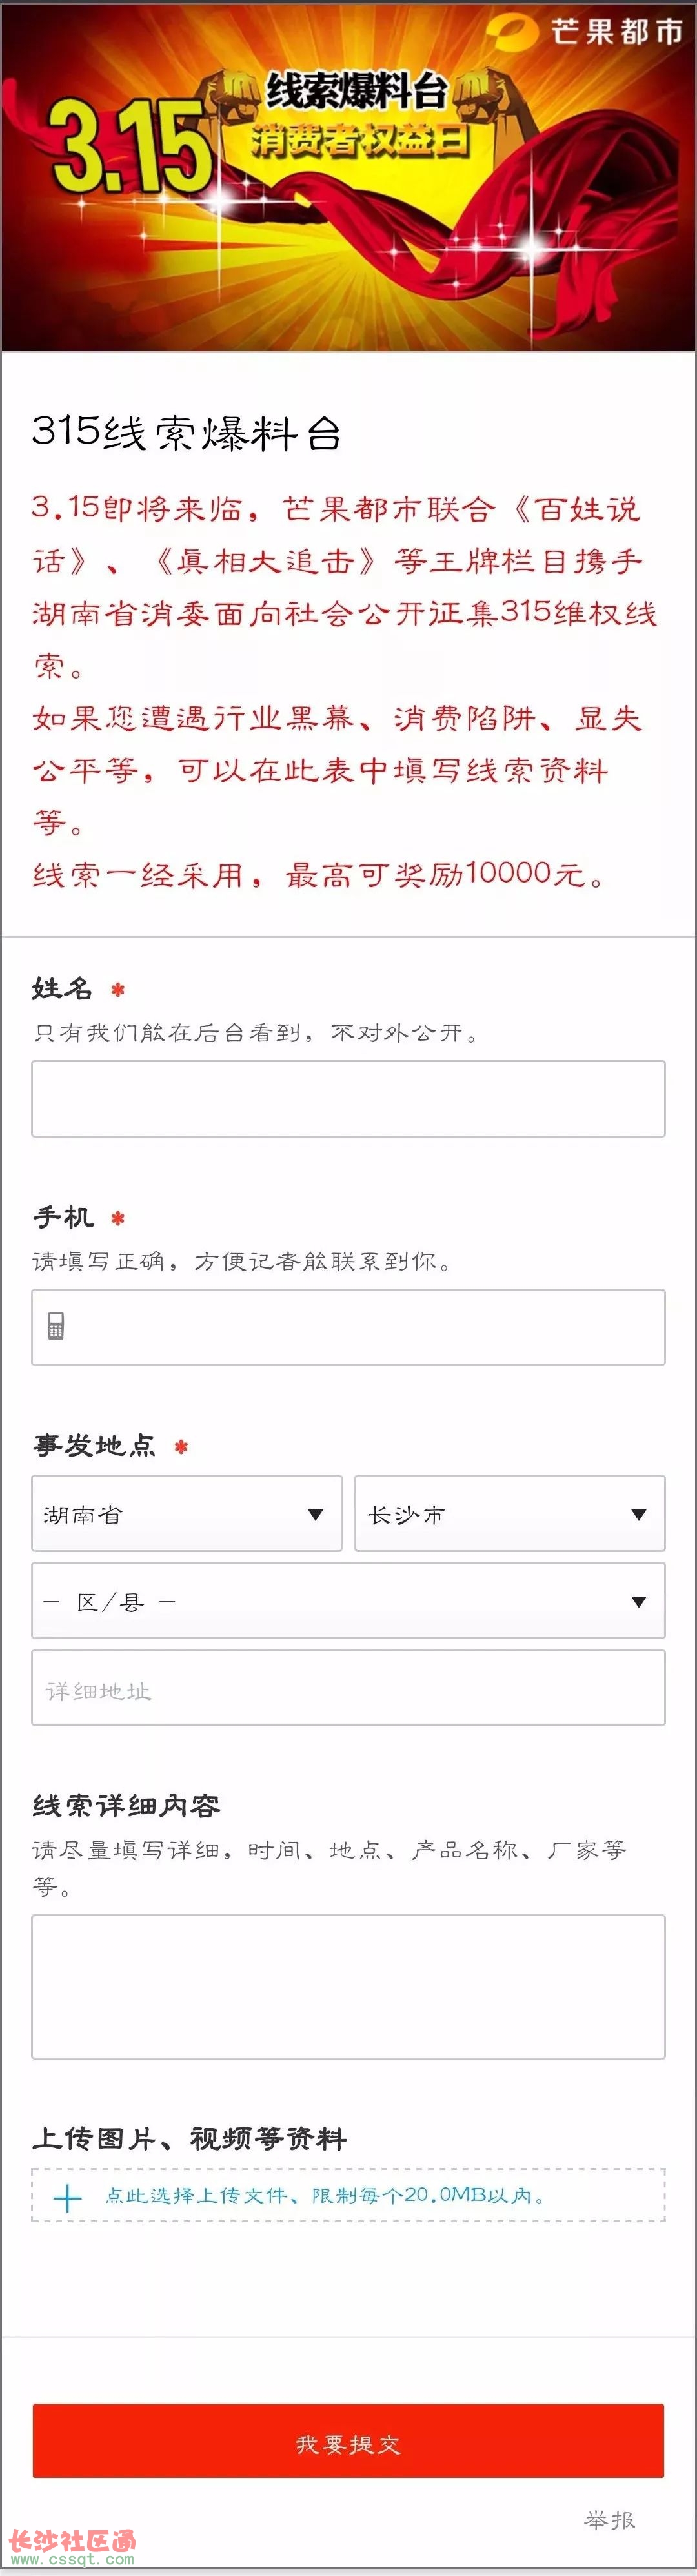Open the 湖南省 province dropdown
This screenshot has height=2576, width=697.
187,1513
